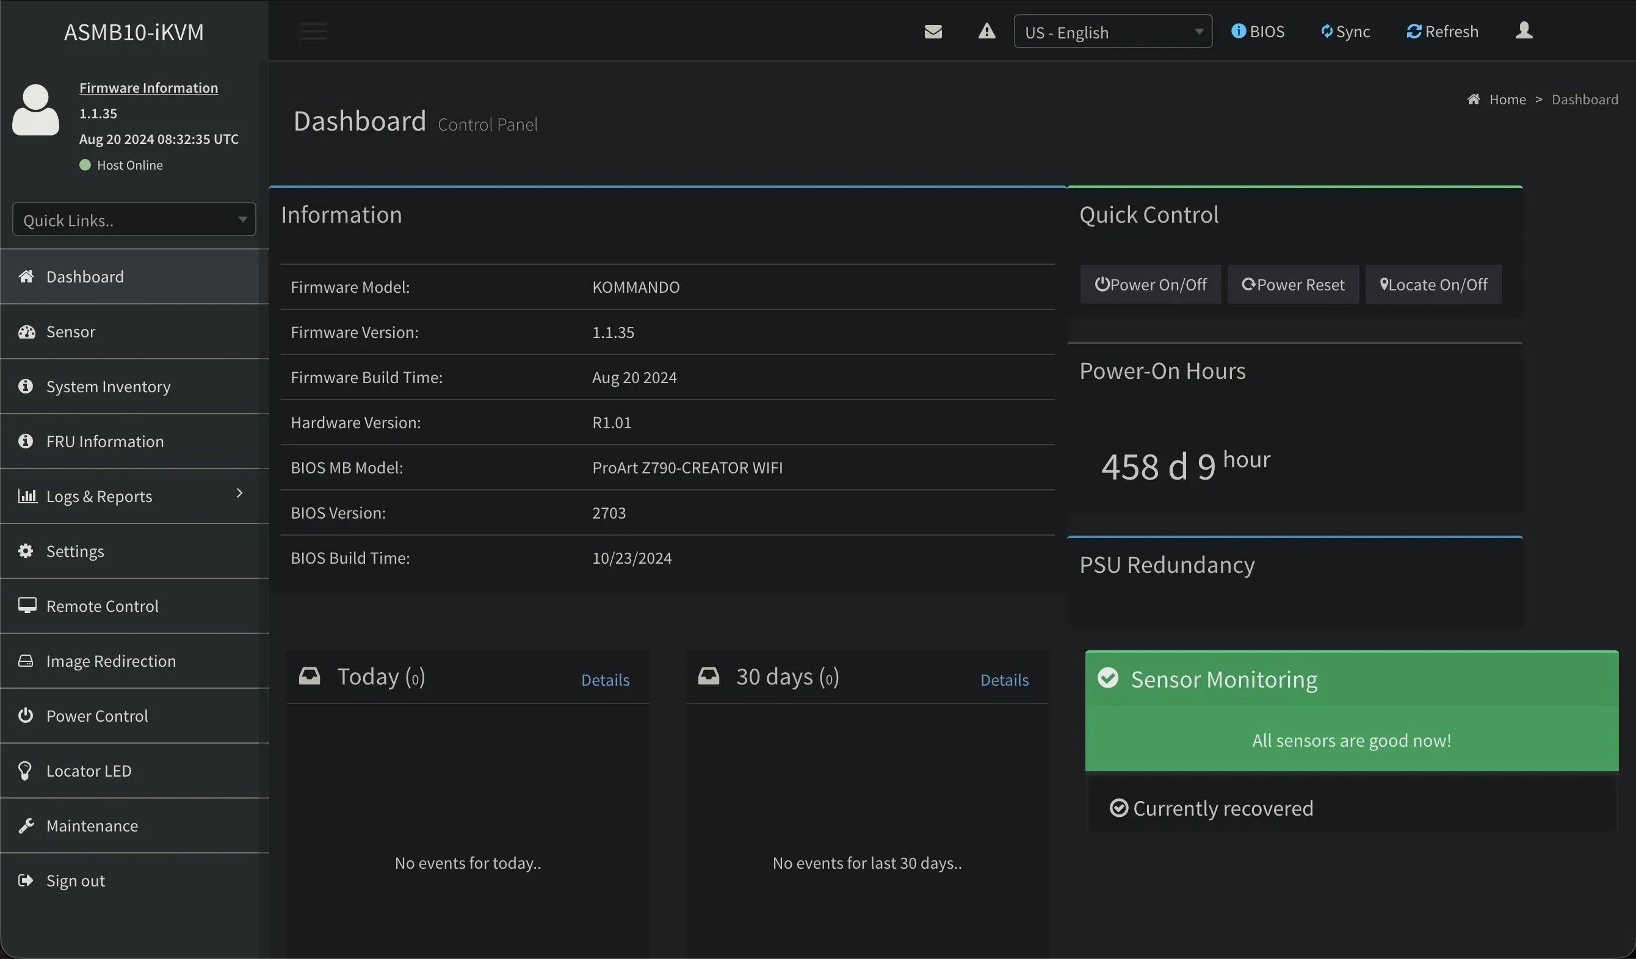Click the Sensor gauge icon
This screenshot has width=1636, height=959.
(26, 331)
